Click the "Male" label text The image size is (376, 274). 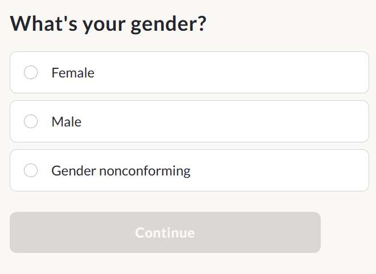coord(67,122)
